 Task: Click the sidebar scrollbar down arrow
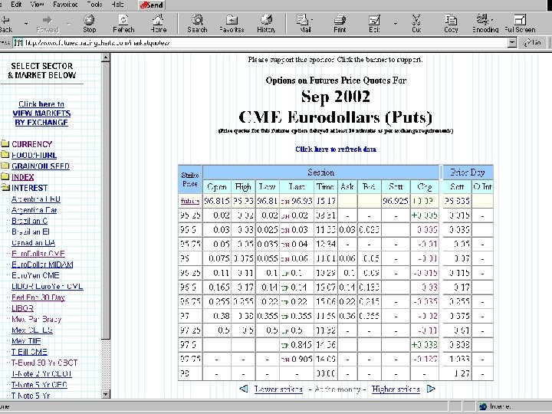tap(106, 394)
